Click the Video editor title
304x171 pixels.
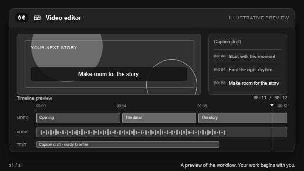(63, 18)
